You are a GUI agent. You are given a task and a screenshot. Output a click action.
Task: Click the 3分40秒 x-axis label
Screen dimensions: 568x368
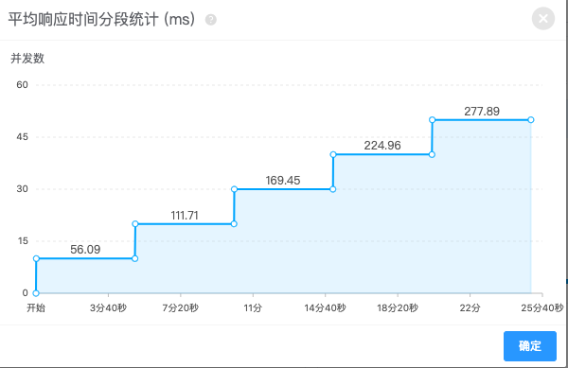pyautogui.click(x=108, y=308)
